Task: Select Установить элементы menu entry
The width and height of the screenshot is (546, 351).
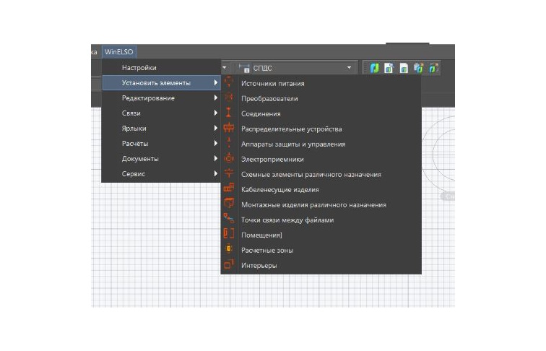Action: (x=161, y=83)
